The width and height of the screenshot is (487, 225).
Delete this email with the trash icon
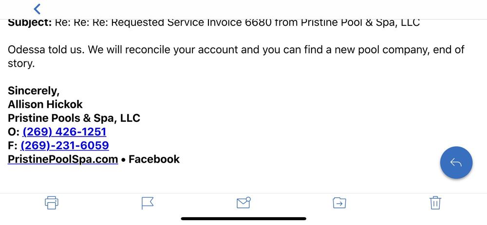[435, 202]
